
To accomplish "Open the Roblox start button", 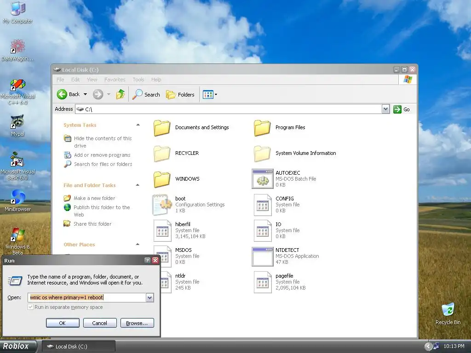I will 18,346.
